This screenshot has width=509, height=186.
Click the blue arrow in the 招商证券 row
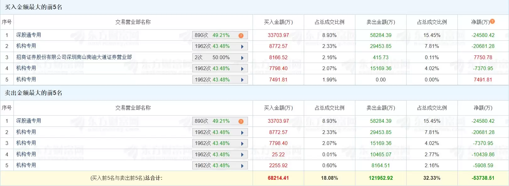242,58
